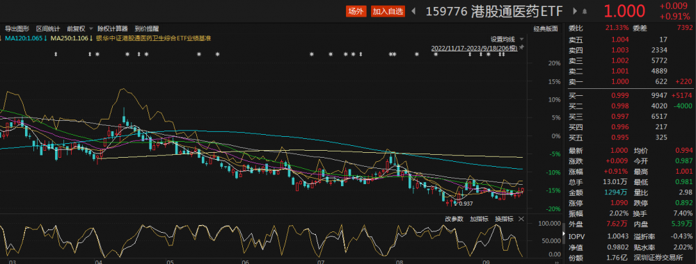Select 导出图形 in the chart toolbar
Viewport: 696px width, 264px height.
pos(17,28)
